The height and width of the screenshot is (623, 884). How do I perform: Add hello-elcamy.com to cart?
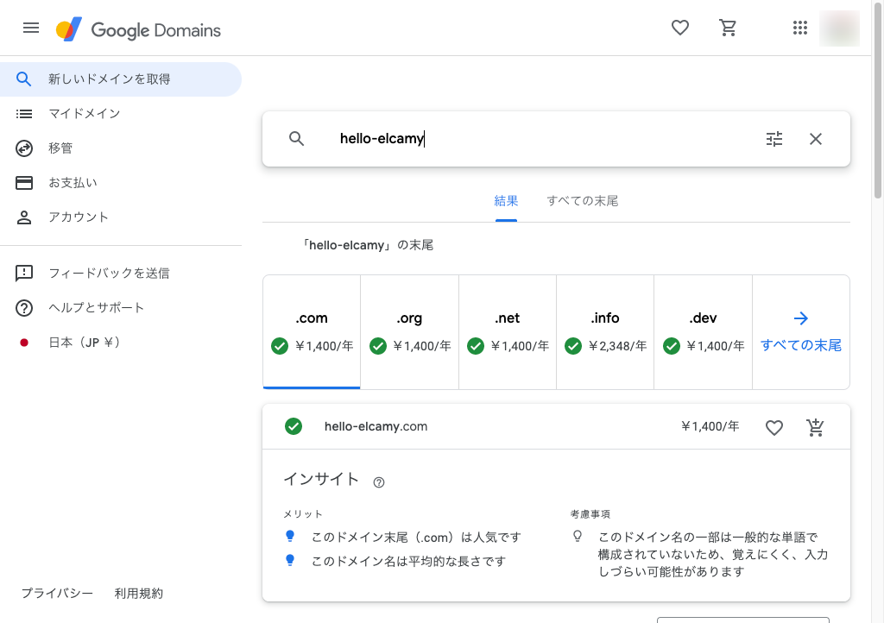[x=815, y=427]
